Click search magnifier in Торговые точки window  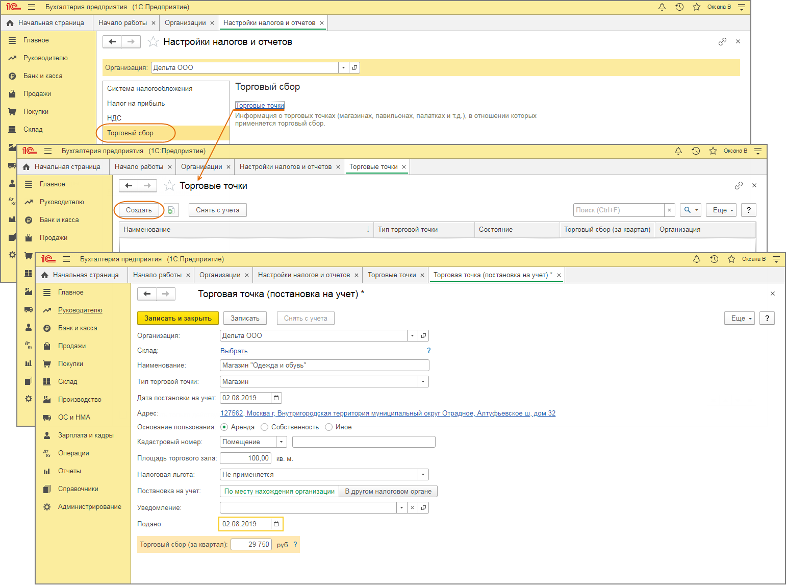tap(688, 210)
